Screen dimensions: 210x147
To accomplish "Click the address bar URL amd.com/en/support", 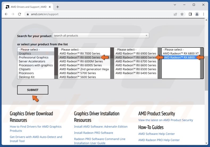I will (45, 14).
